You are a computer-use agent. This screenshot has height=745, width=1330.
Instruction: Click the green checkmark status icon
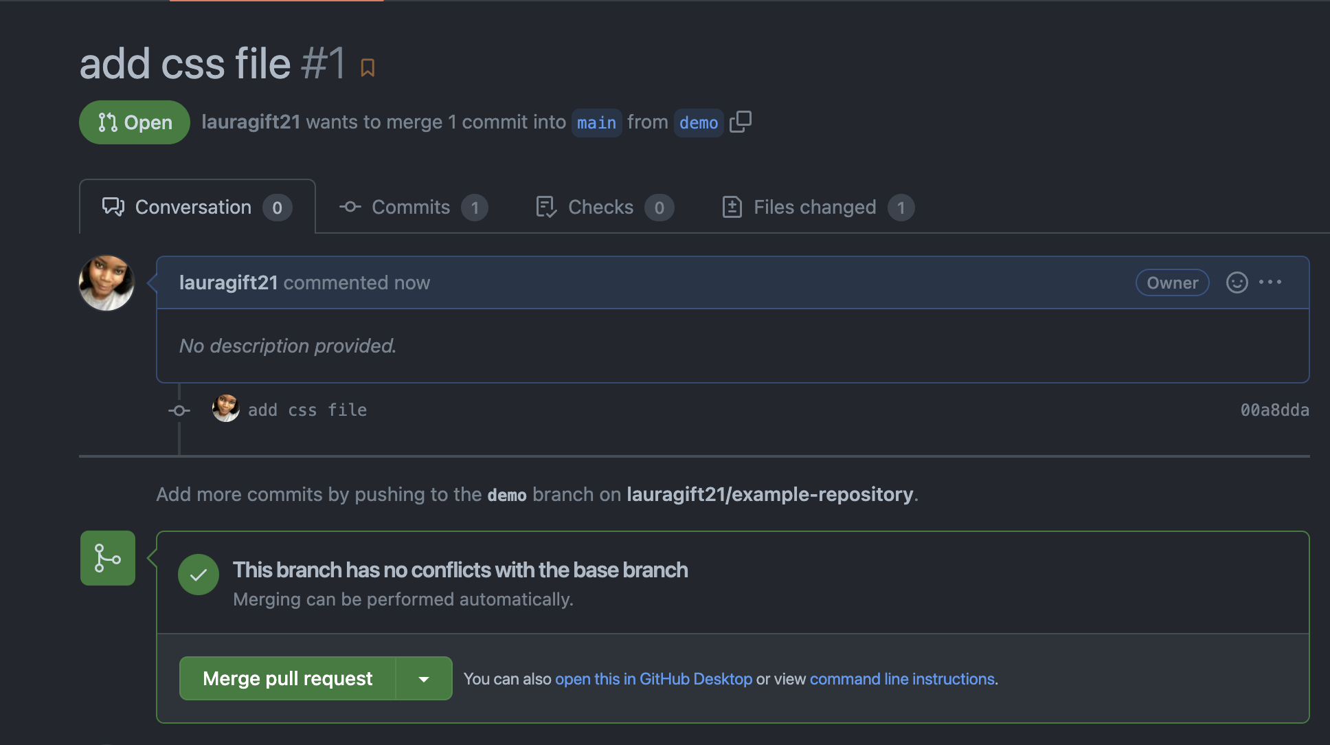coord(199,575)
